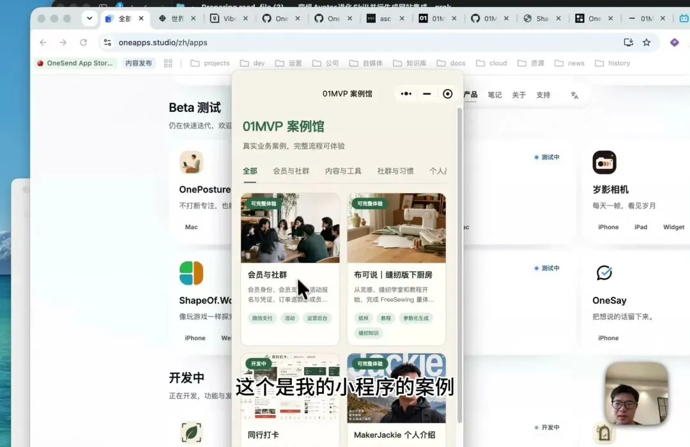Open the cloud bookmark folder

491,63
